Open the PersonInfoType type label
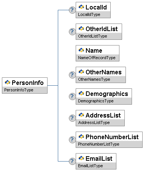The width and height of the screenshot is (151, 171). tap(19, 90)
